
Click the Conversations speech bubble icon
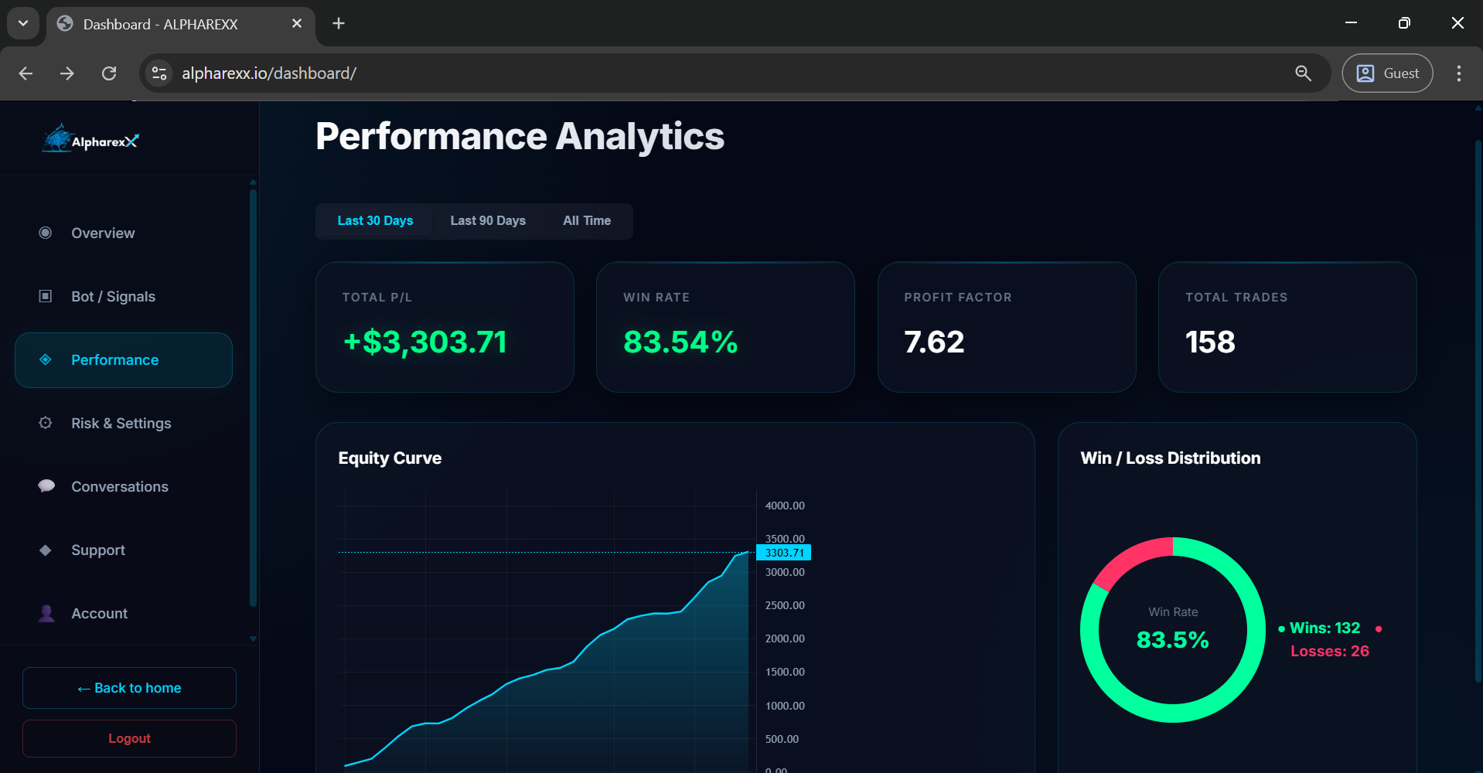tap(46, 486)
